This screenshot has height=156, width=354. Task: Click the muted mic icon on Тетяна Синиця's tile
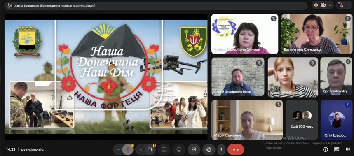coord(274,19)
